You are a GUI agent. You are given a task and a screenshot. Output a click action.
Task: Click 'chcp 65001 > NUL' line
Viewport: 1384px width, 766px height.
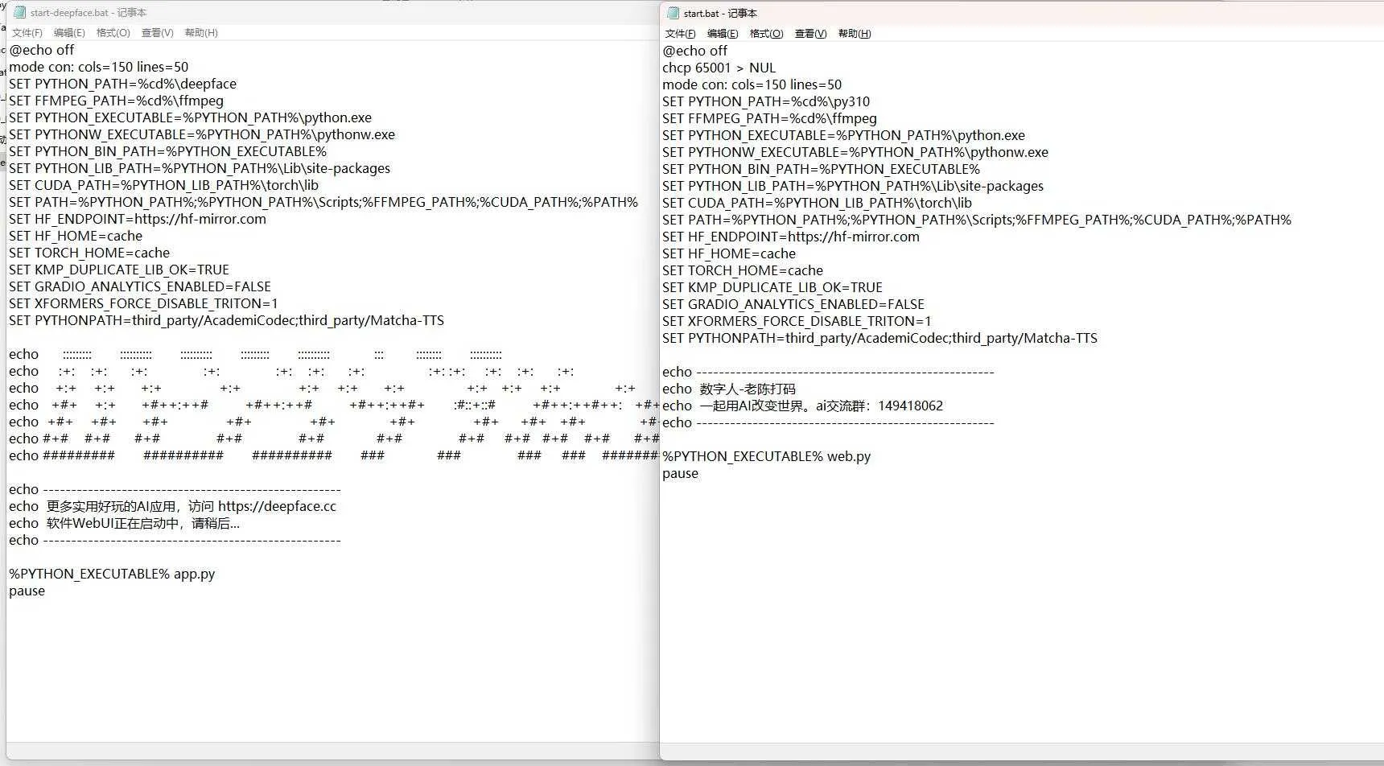click(719, 68)
